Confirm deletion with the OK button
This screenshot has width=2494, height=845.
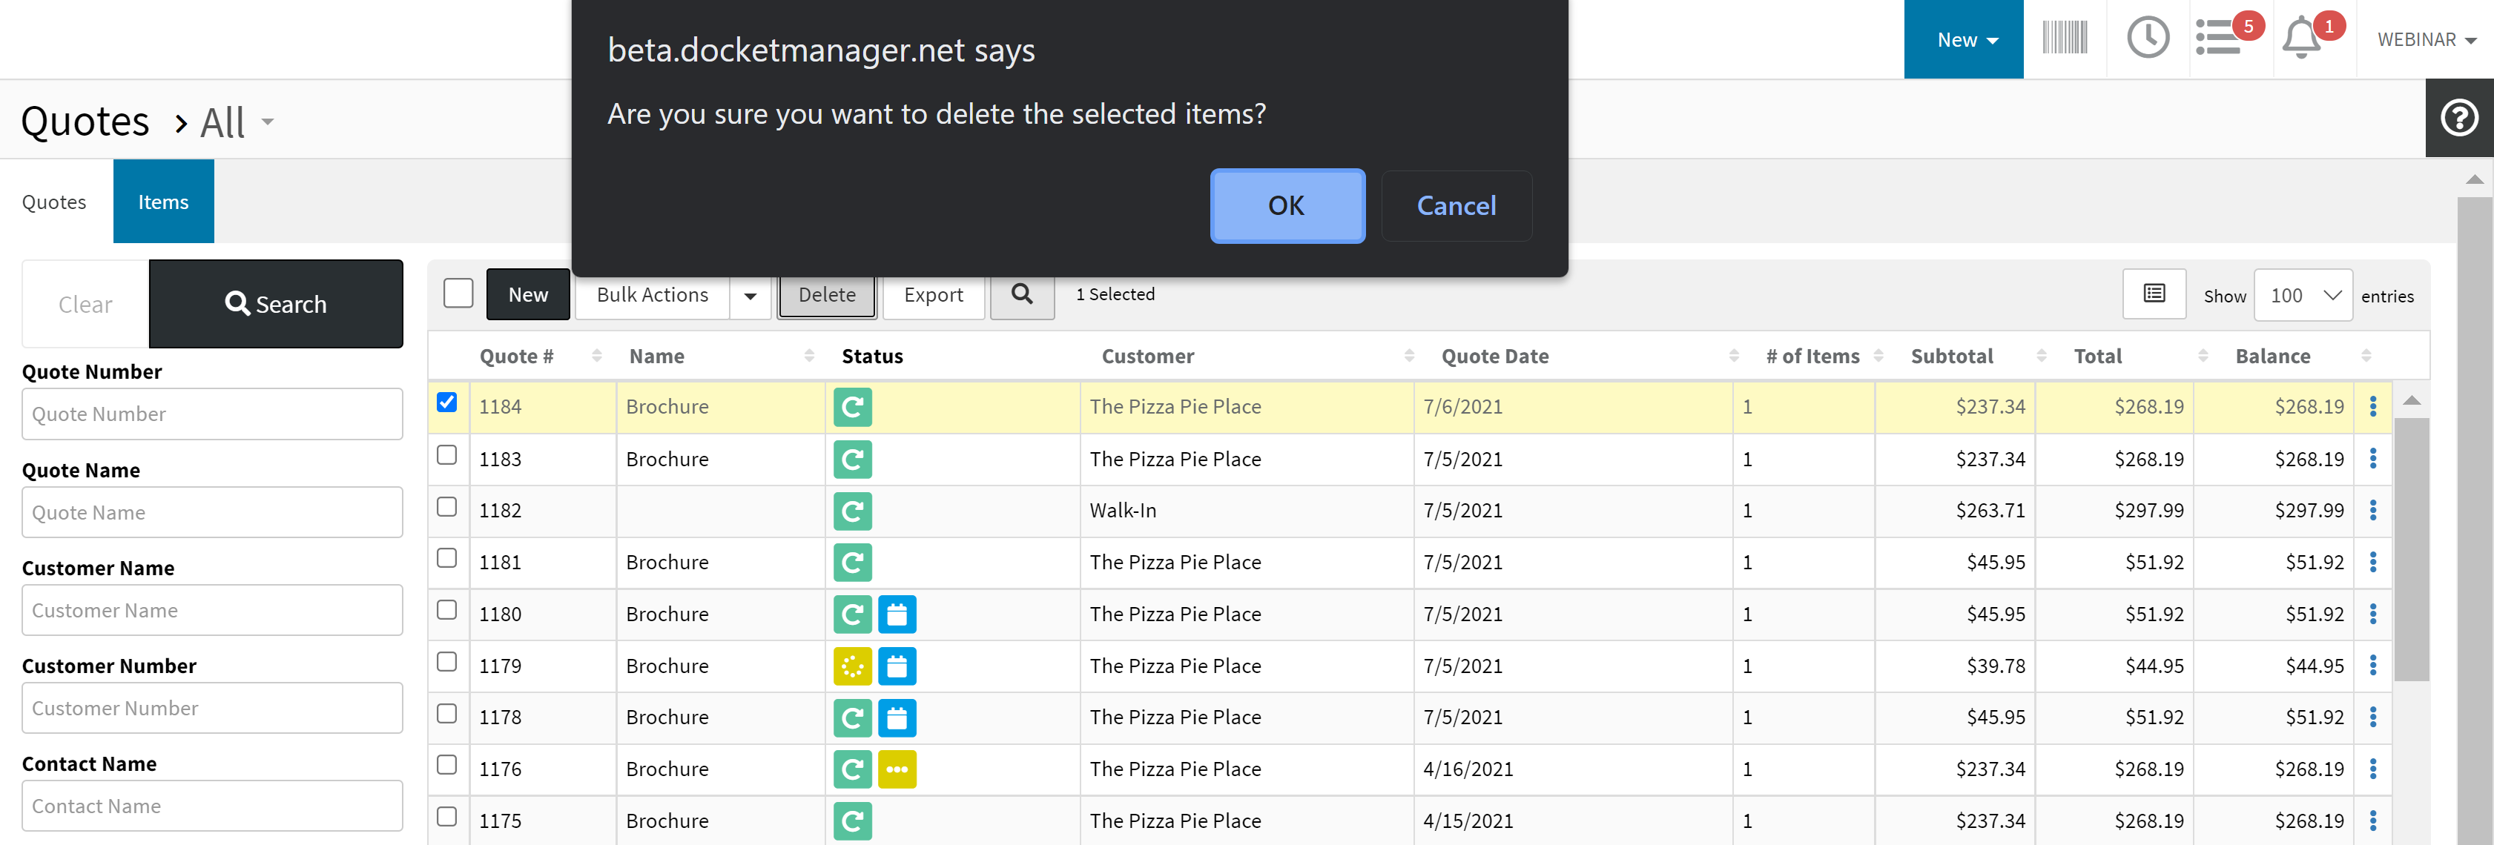pos(1287,206)
